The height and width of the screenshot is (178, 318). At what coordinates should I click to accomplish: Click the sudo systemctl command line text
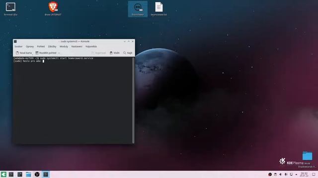point(67,58)
